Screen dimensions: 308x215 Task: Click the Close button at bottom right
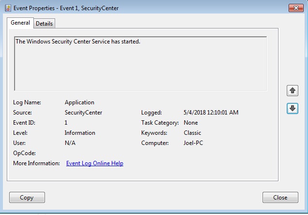pos(280,197)
